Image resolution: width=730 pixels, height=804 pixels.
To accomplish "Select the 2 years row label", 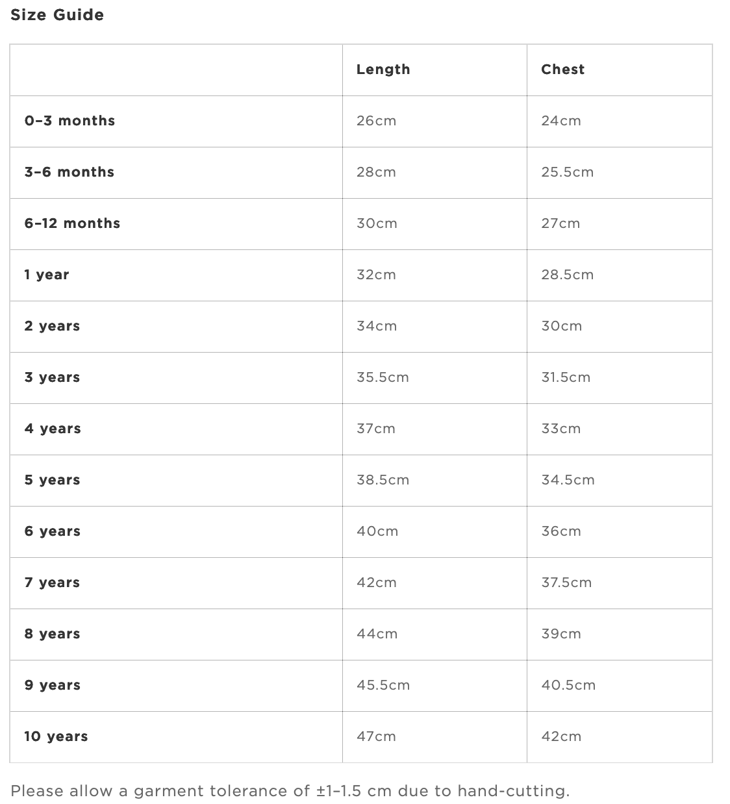I will click(52, 326).
